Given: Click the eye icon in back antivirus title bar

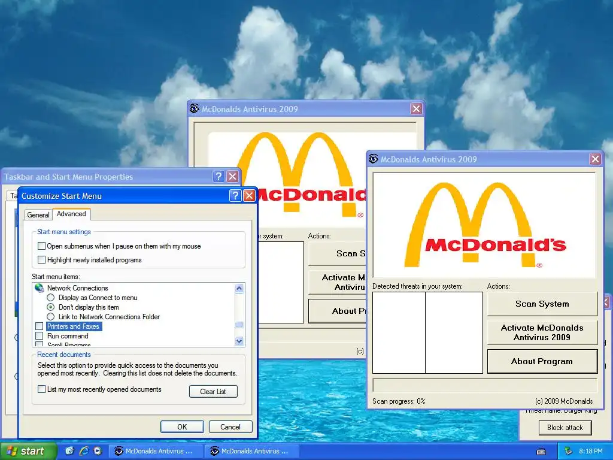Looking at the screenshot, I should tap(195, 108).
